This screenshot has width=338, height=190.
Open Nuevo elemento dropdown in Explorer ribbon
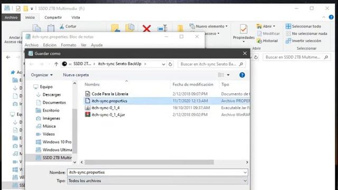point(209,26)
